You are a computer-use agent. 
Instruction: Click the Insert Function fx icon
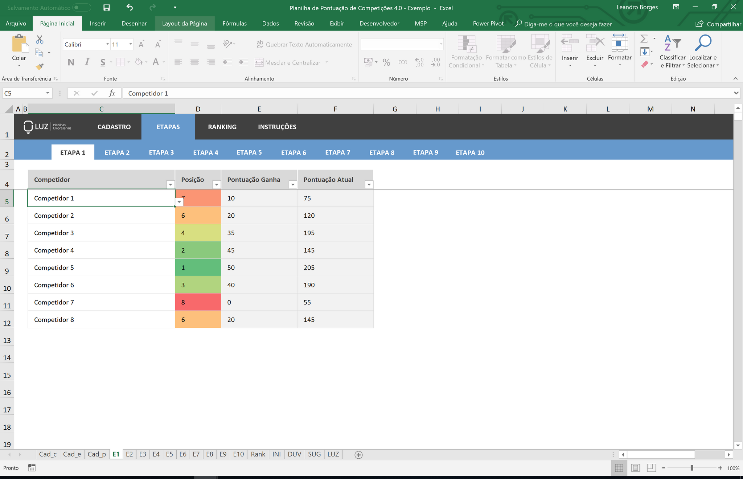(x=112, y=93)
